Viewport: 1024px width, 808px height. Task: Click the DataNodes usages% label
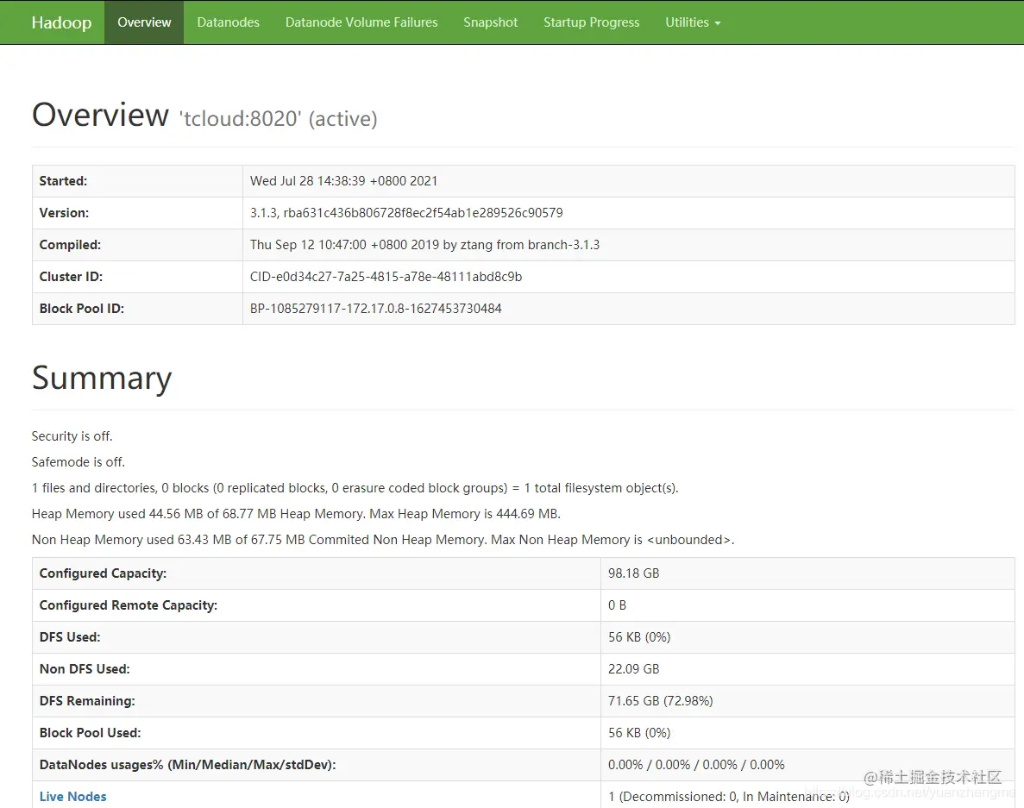coord(187,765)
